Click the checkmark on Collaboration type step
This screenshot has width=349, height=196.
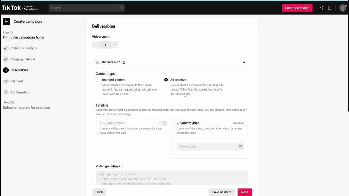[x=5, y=48]
